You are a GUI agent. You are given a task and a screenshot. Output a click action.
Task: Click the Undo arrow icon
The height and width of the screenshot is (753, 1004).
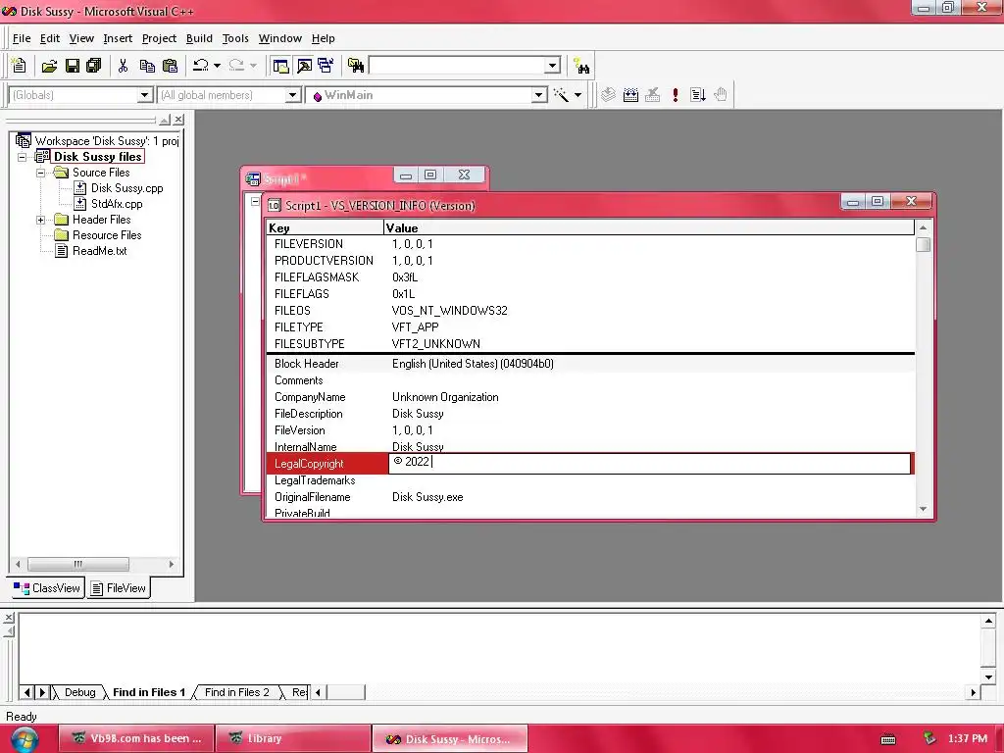(200, 66)
